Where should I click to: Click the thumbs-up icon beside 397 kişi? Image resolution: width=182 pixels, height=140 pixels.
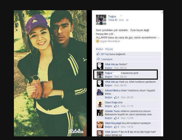[98, 54]
